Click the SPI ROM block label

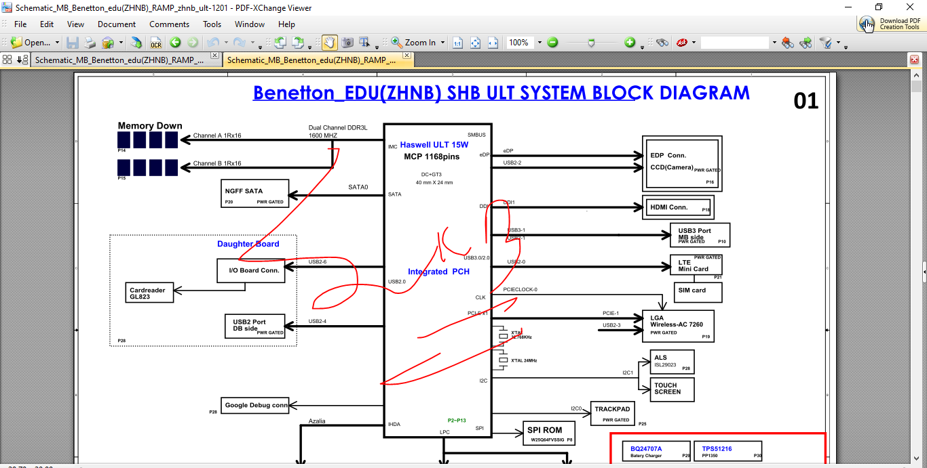tap(545, 430)
